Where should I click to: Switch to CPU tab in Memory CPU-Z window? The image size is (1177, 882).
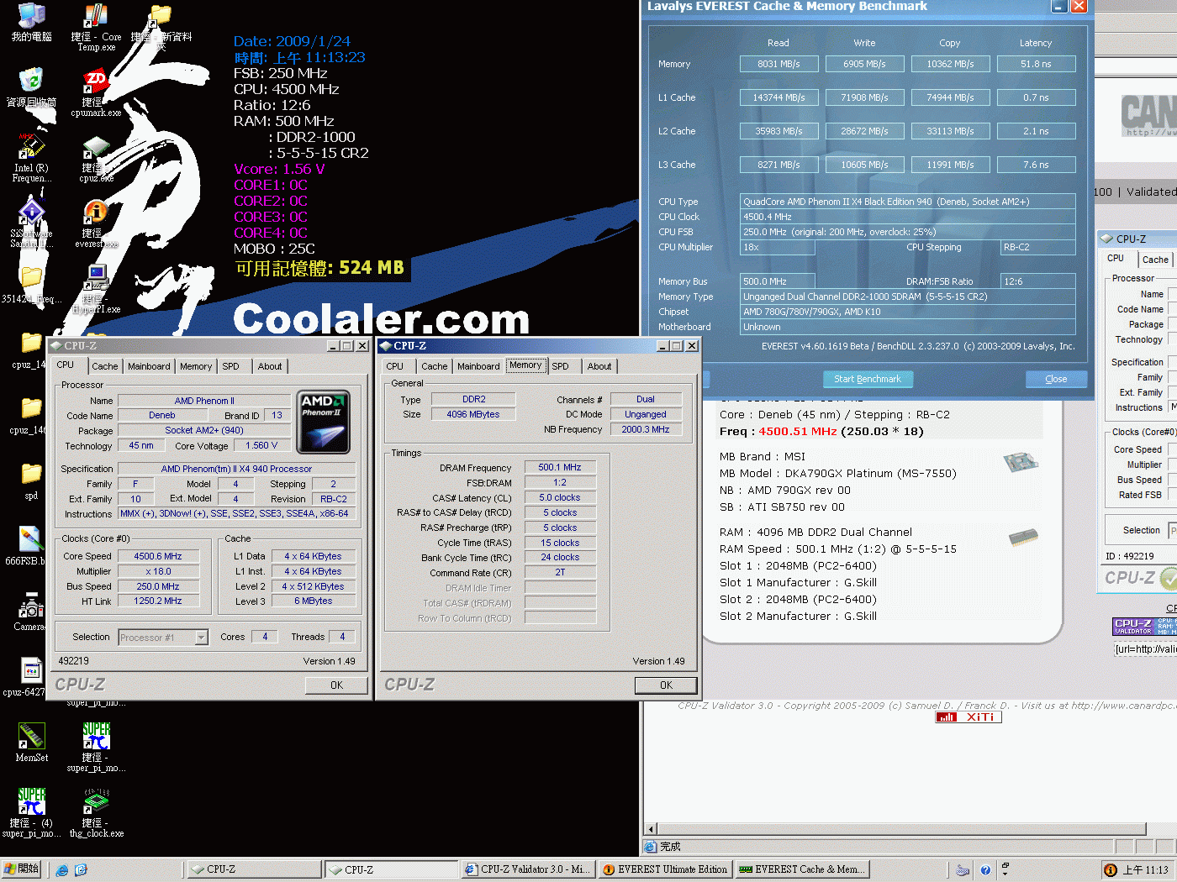pos(395,366)
